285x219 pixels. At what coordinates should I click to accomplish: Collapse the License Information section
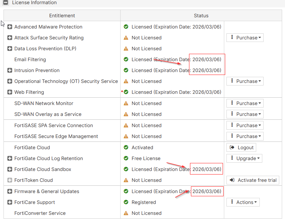point(6,3)
